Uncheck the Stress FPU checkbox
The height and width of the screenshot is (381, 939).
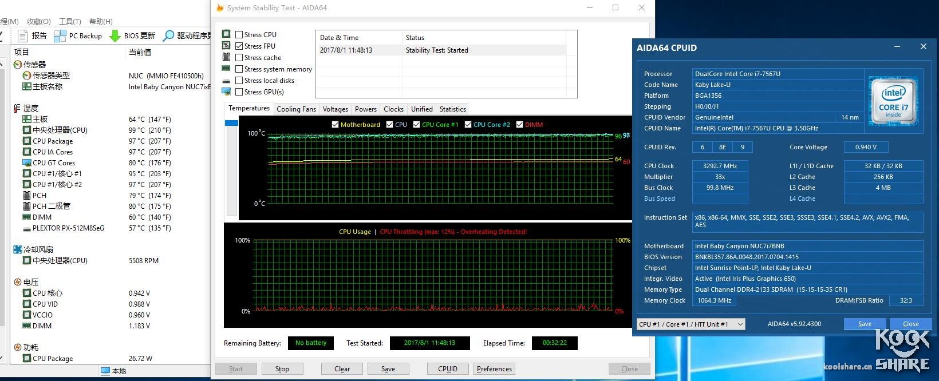(239, 46)
